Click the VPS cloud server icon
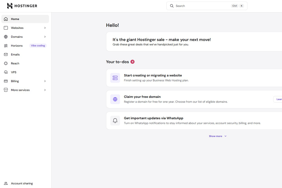 [x=6, y=72]
